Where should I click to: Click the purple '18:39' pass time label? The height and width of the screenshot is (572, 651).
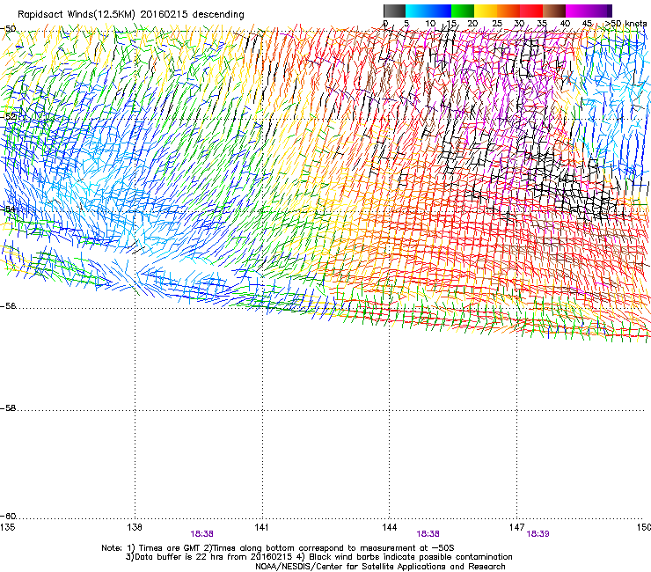(x=538, y=534)
